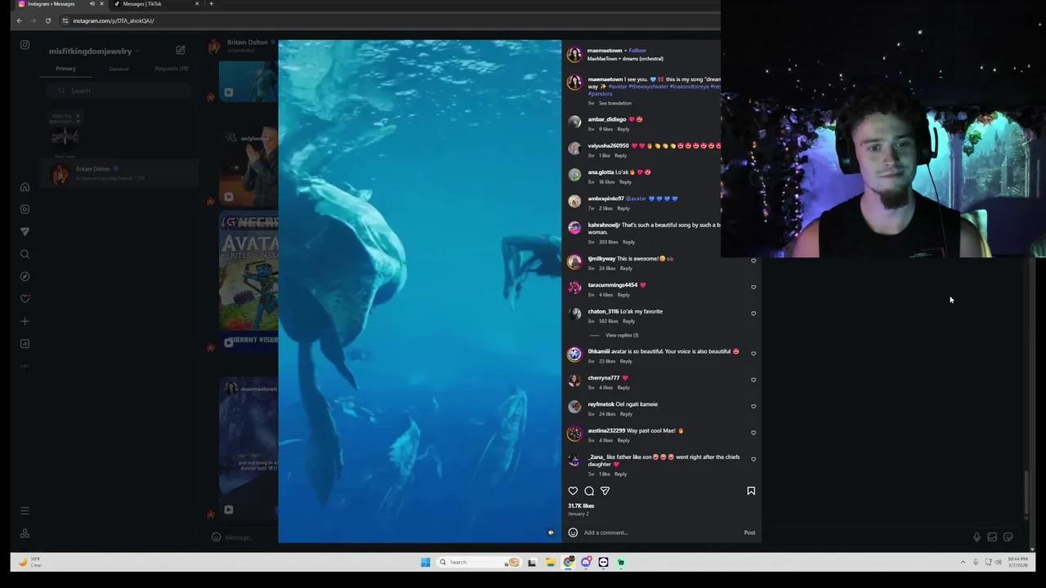Open File Explorer from taskbar
The height and width of the screenshot is (588, 1046).
click(550, 562)
